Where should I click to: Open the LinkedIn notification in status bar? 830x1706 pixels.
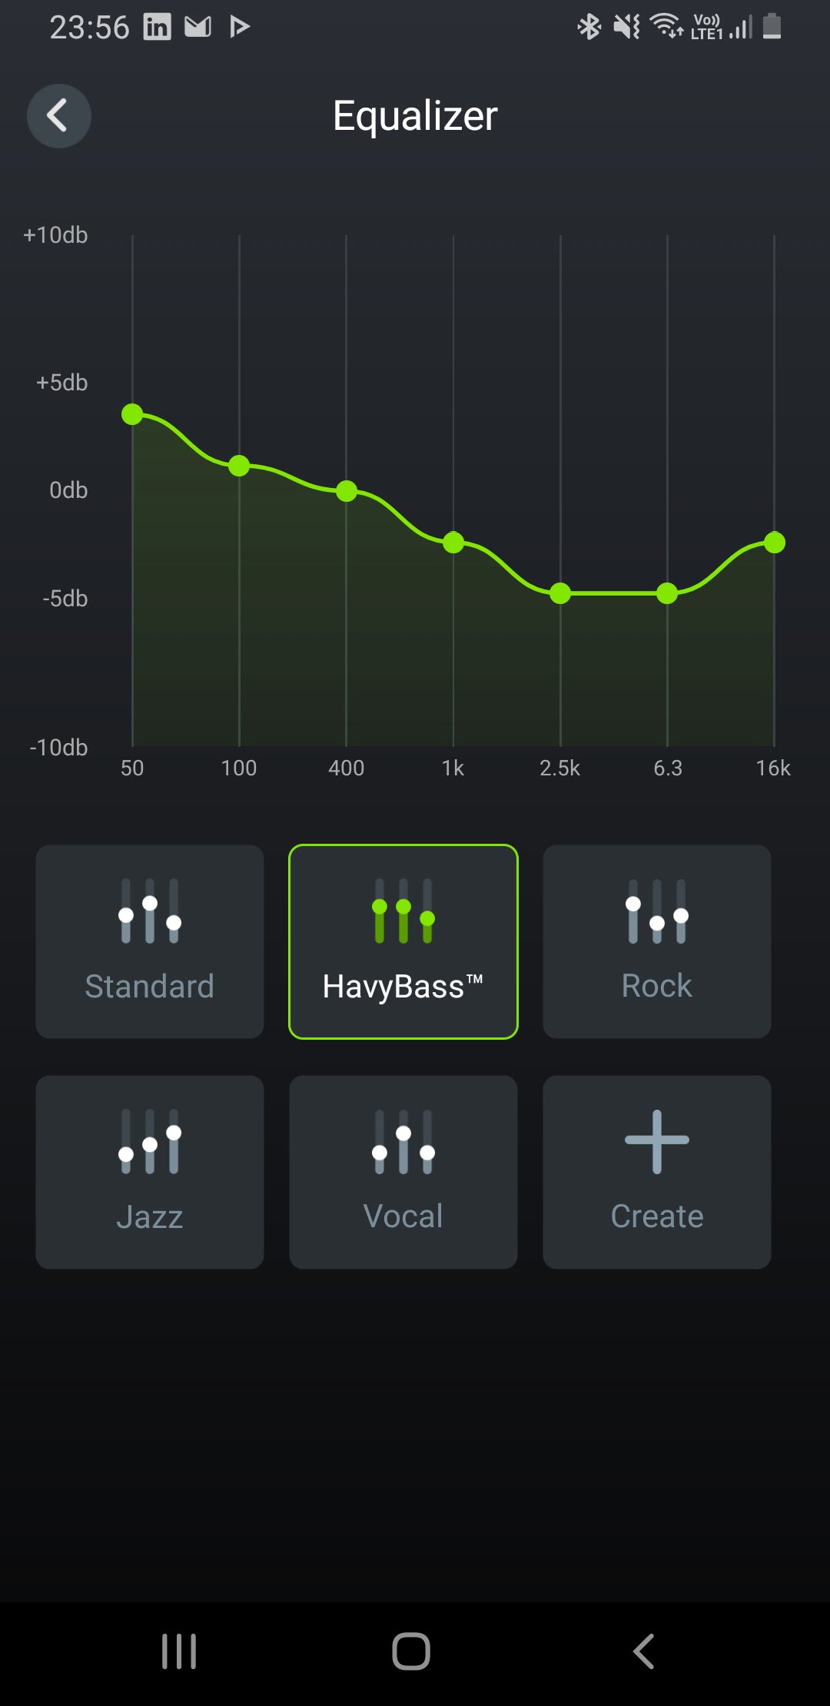click(x=158, y=28)
